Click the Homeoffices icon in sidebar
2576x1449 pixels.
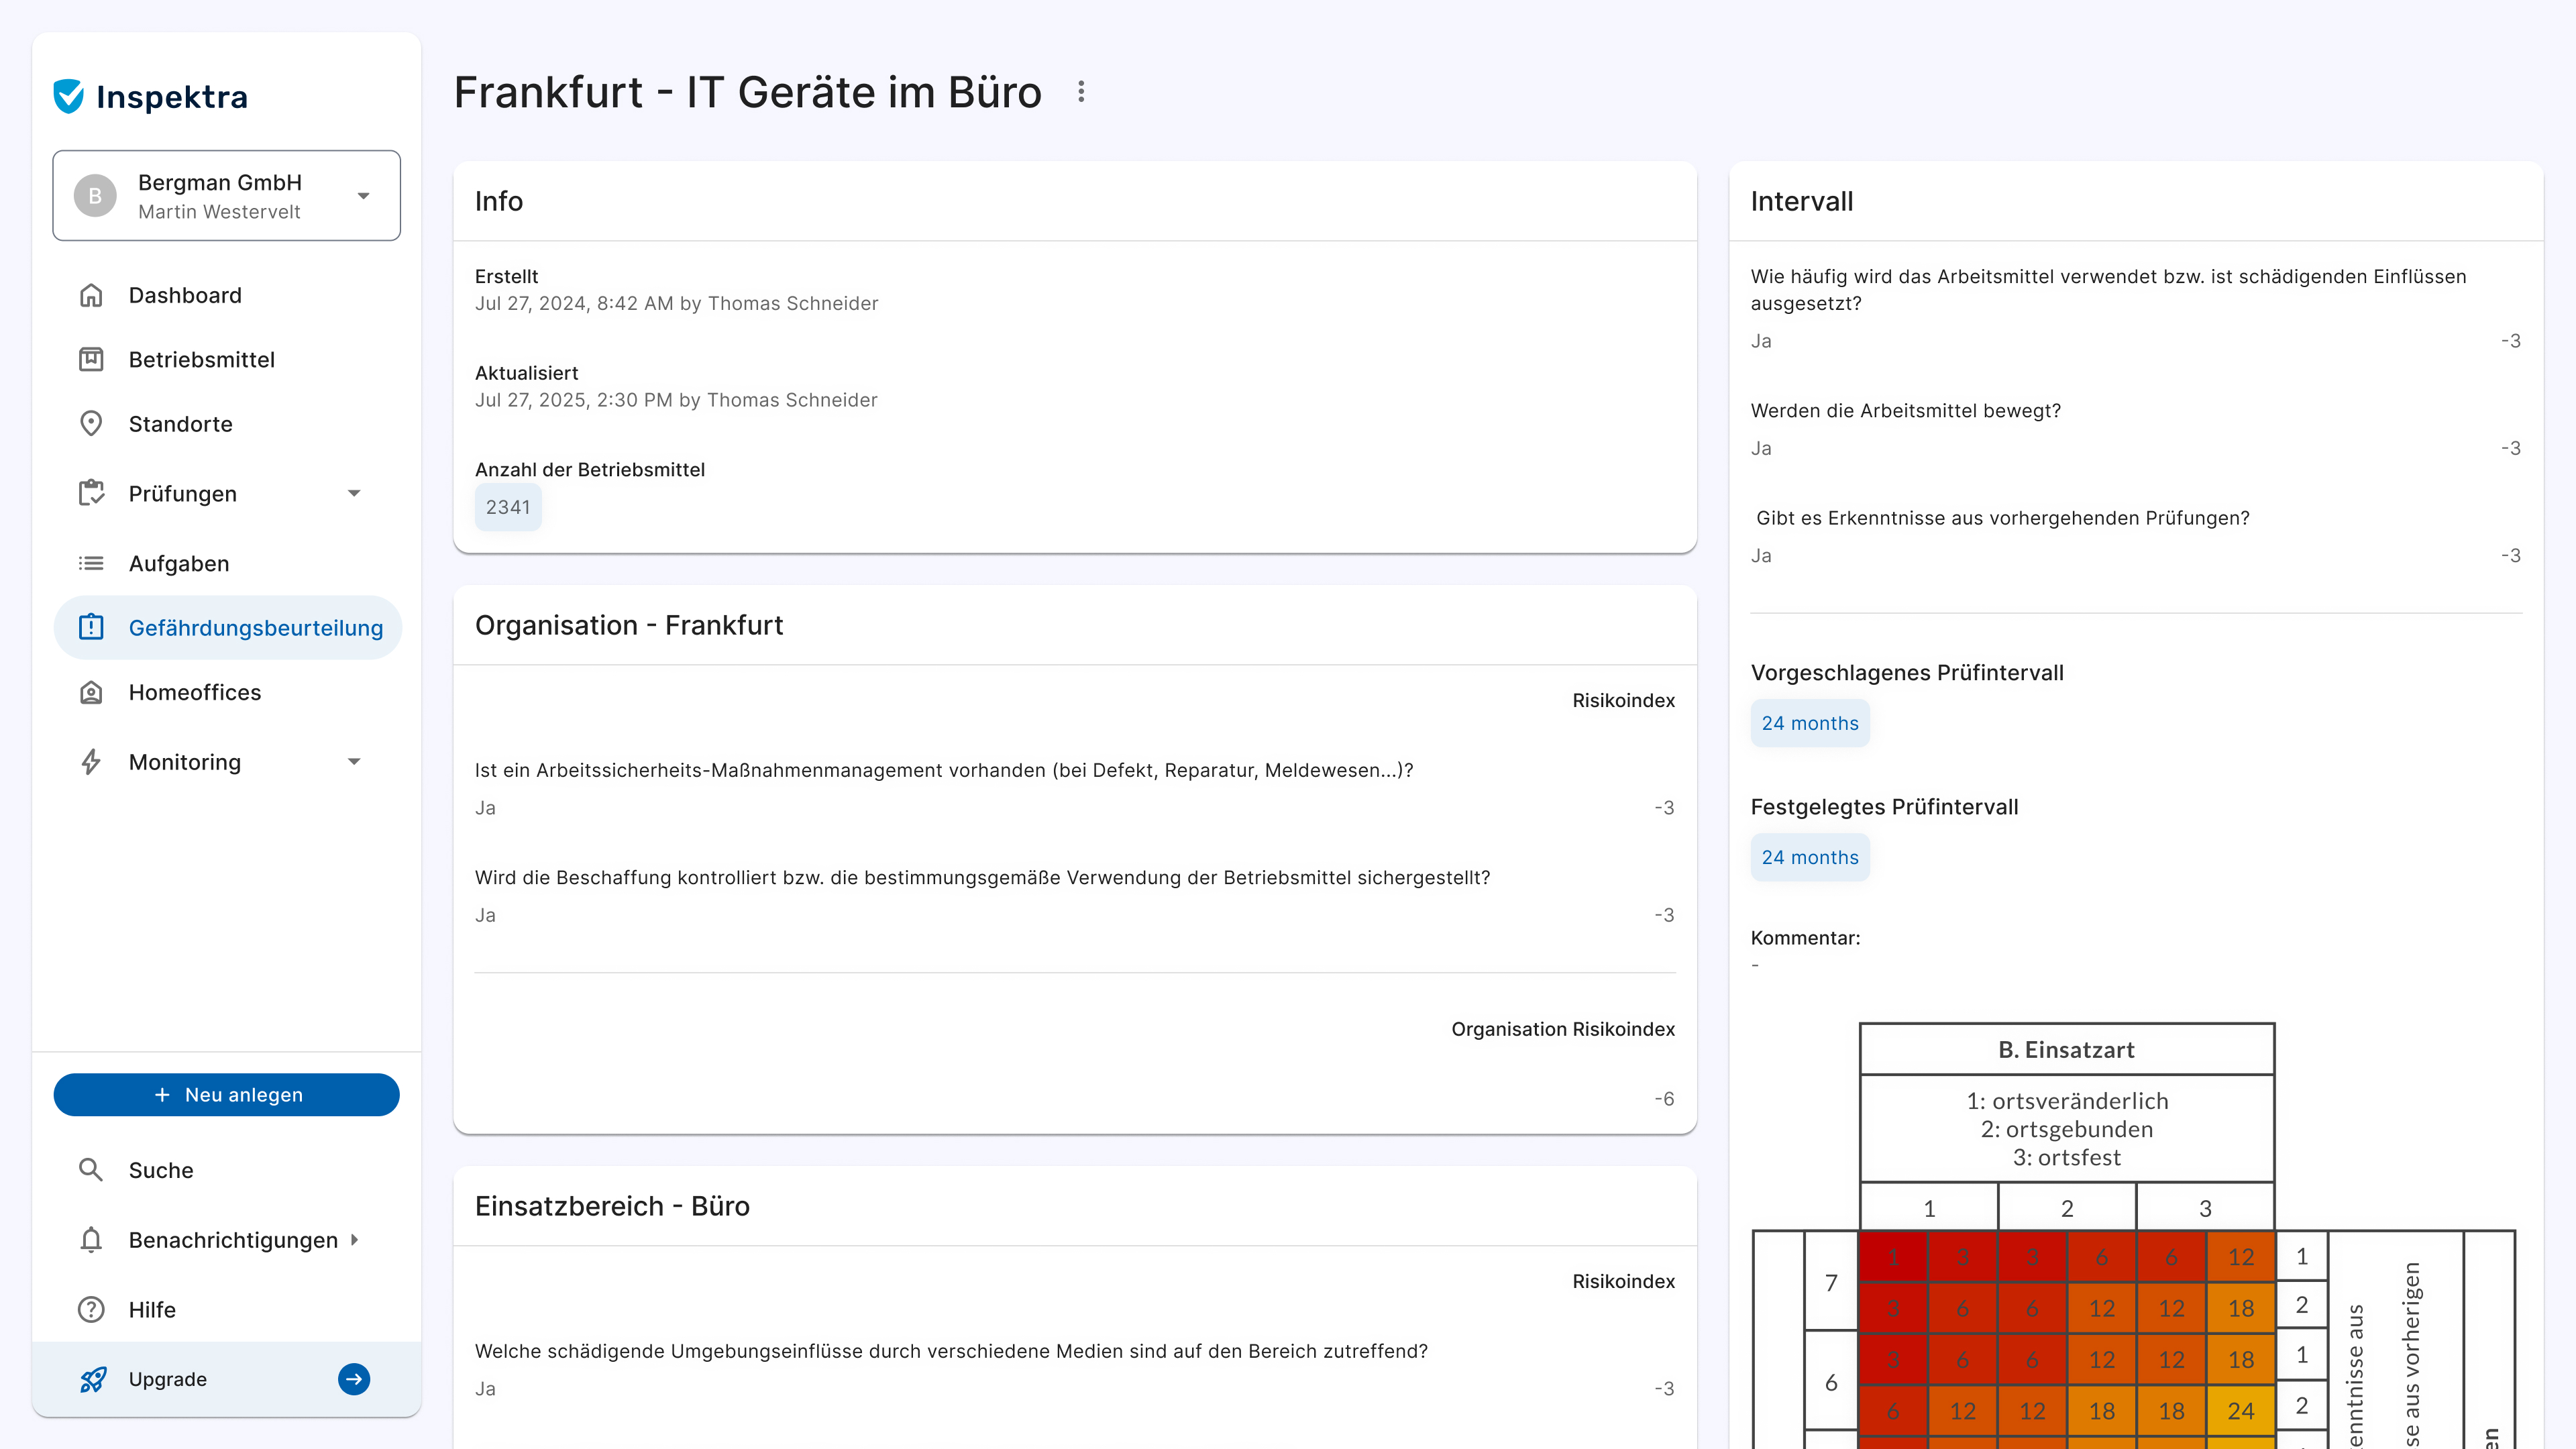[x=91, y=692]
